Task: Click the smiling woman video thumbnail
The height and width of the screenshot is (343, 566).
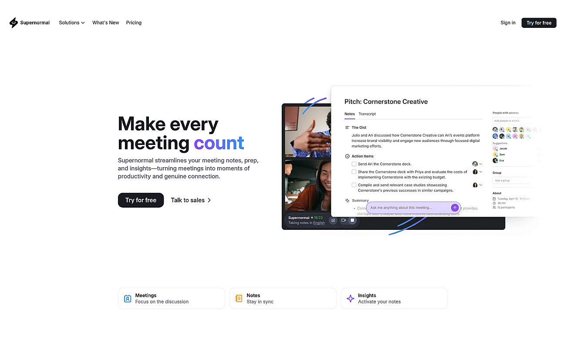Action: click(308, 185)
